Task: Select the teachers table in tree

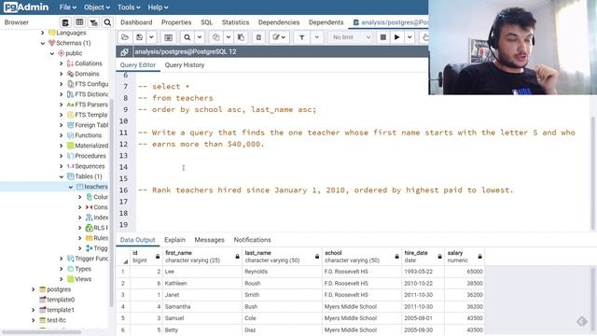Action: (x=95, y=187)
